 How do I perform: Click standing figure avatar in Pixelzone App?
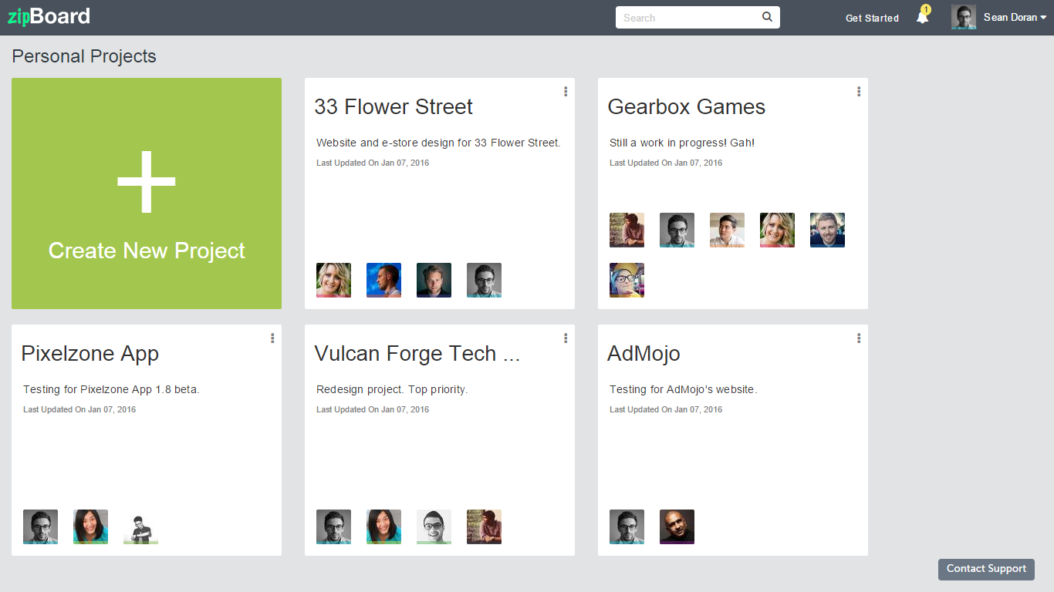pyautogui.click(x=140, y=526)
